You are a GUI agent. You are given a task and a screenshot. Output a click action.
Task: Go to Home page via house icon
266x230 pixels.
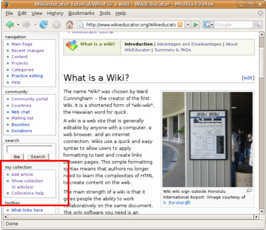tap(70, 25)
